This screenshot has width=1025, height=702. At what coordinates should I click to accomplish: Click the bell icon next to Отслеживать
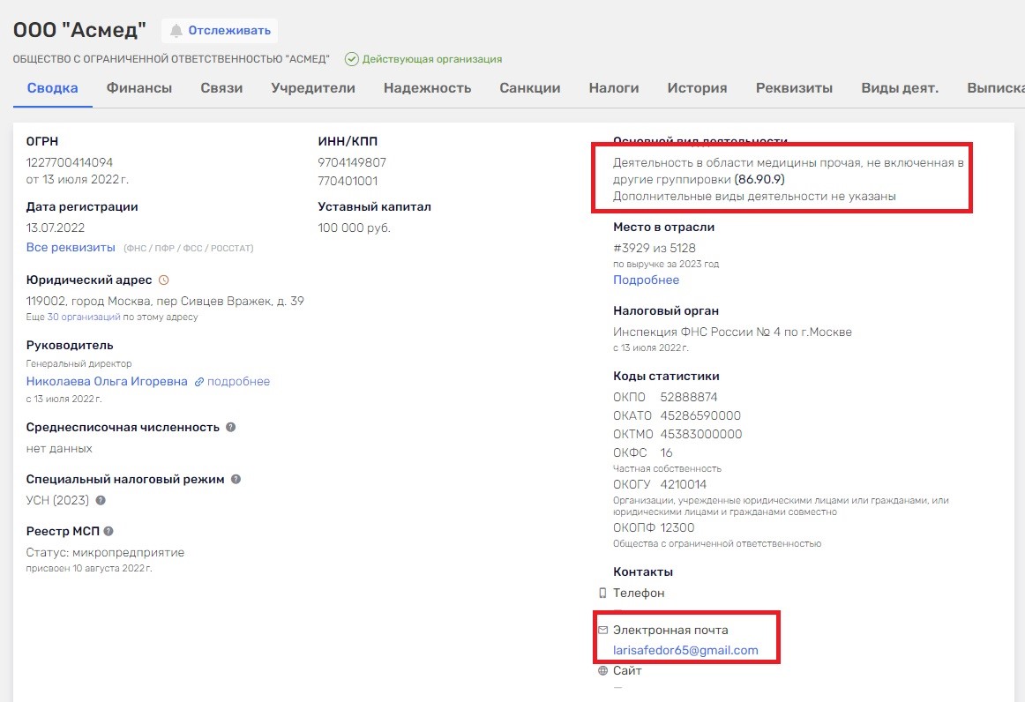pyautogui.click(x=176, y=31)
